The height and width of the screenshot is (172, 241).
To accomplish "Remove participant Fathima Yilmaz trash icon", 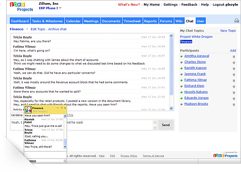I will [234, 81].
